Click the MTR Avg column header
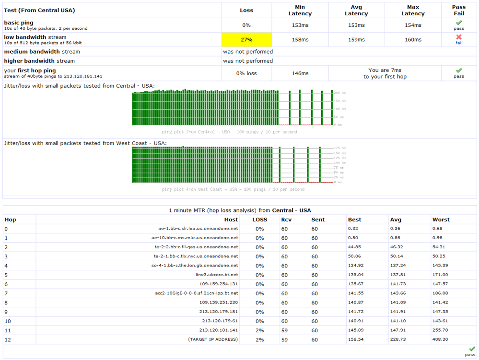479x360 pixels. pyautogui.click(x=396, y=220)
